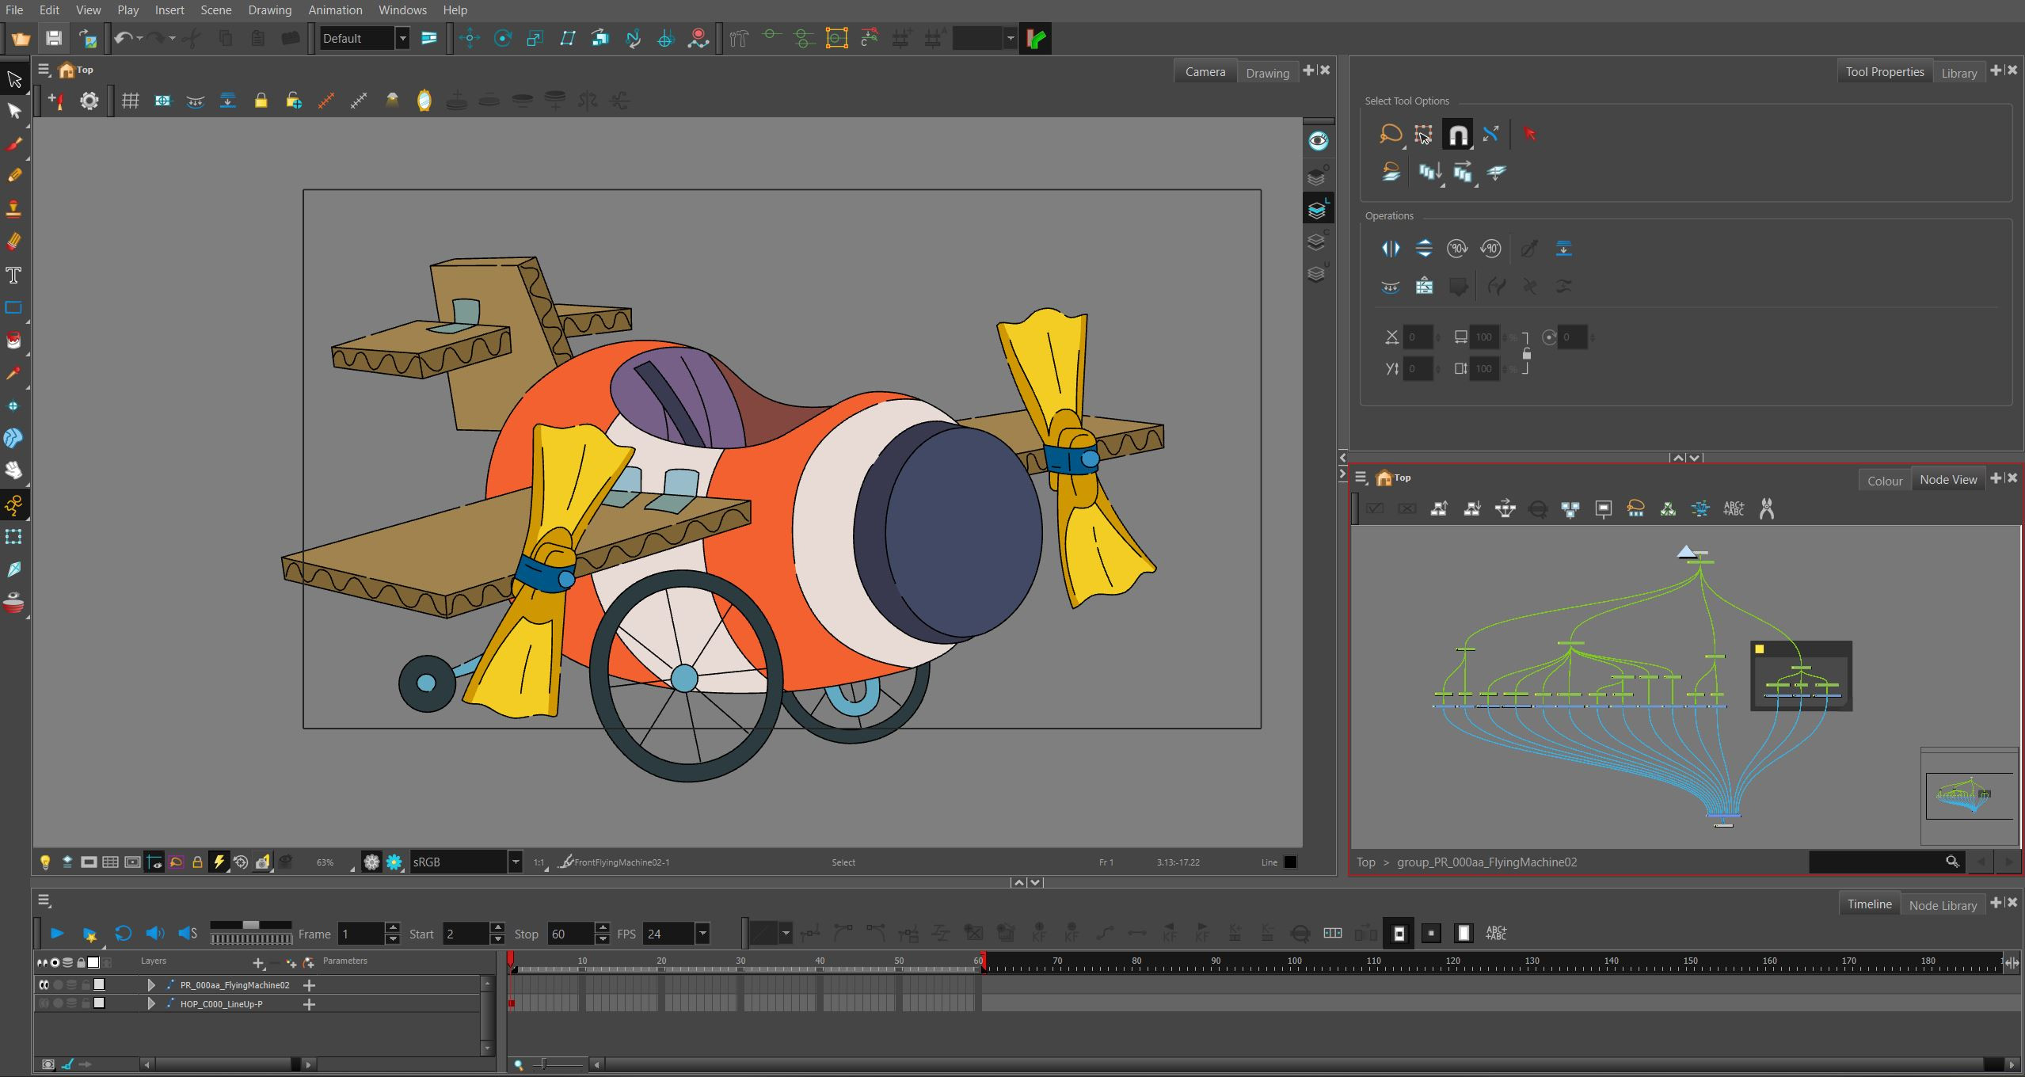
Task: Open the Camera view hamburger menu
Action: pyautogui.click(x=44, y=70)
